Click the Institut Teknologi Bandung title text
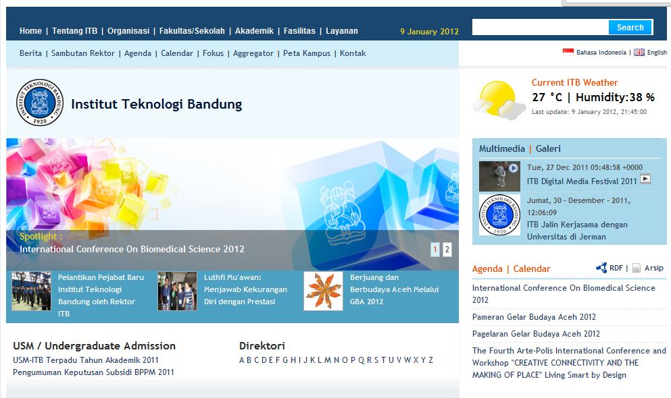The width and height of the screenshot is (671, 398). point(157,104)
